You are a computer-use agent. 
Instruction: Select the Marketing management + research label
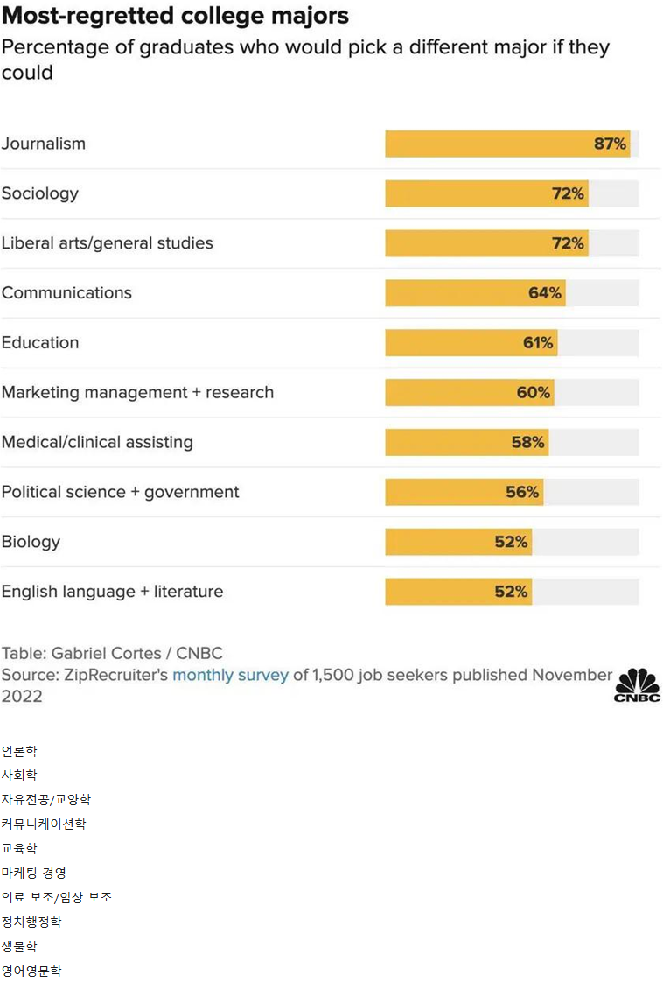137,393
